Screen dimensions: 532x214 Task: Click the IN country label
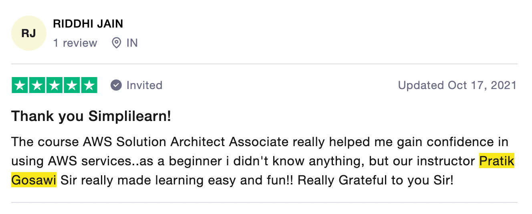(x=132, y=43)
